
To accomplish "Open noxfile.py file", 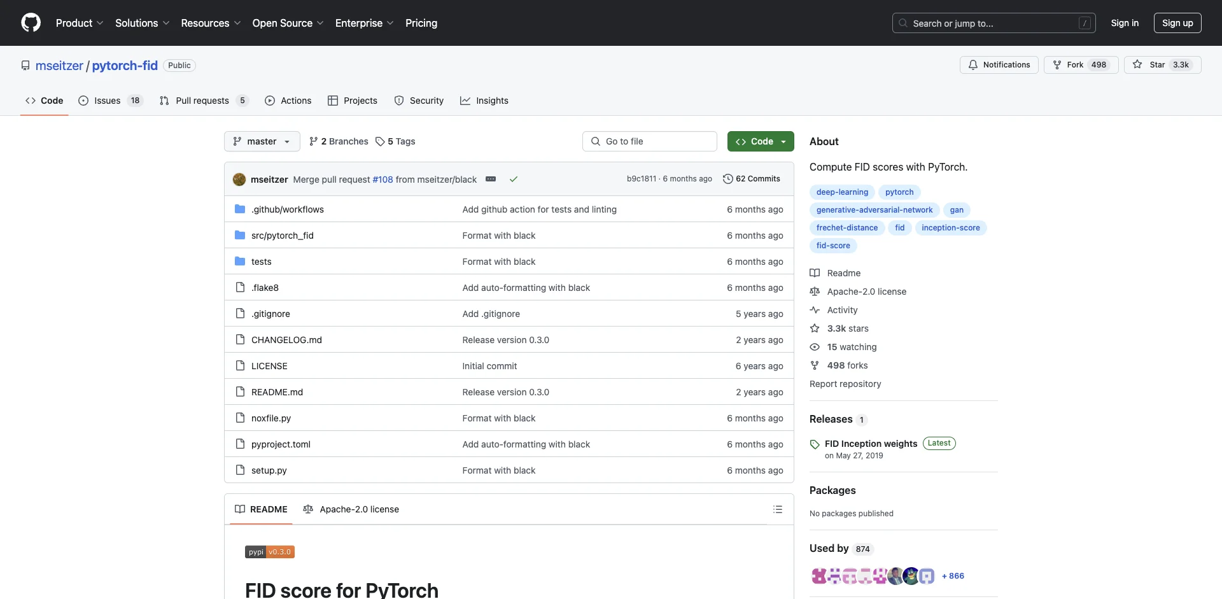I will 271,418.
